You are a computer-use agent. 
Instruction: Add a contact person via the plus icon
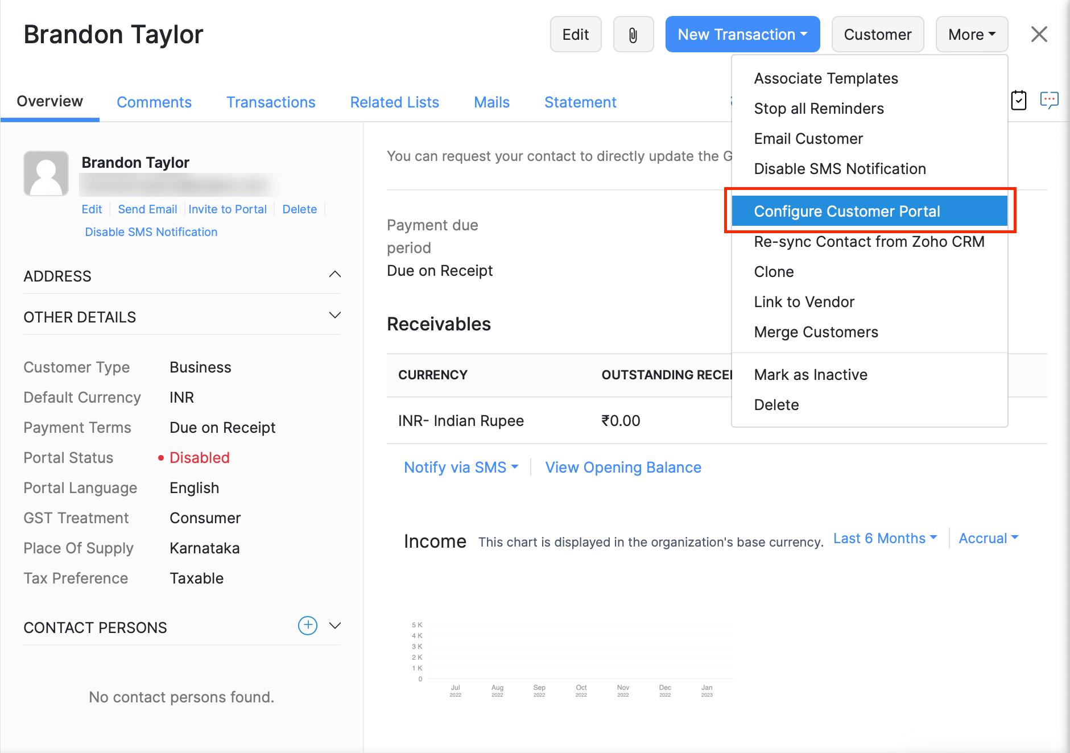307,626
